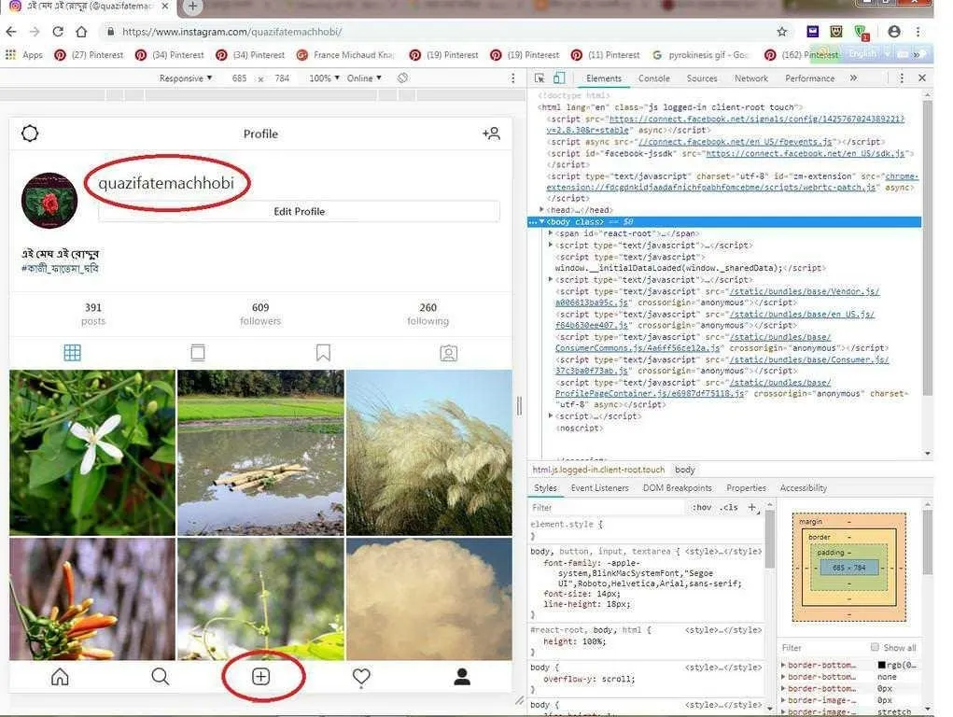Open the Sources tab
Image resolution: width=953 pixels, height=717 pixels.
point(702,78)
